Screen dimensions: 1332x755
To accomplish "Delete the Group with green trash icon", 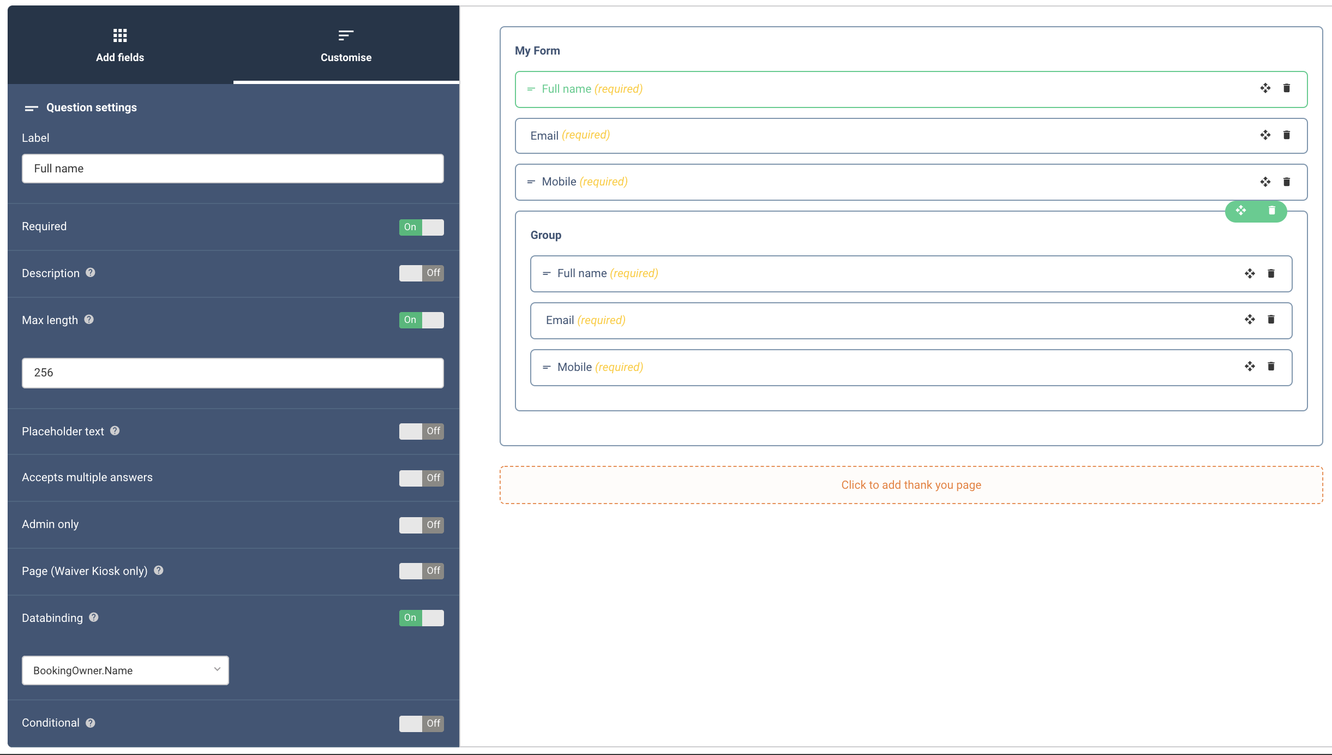I will tap(1272, 211).
